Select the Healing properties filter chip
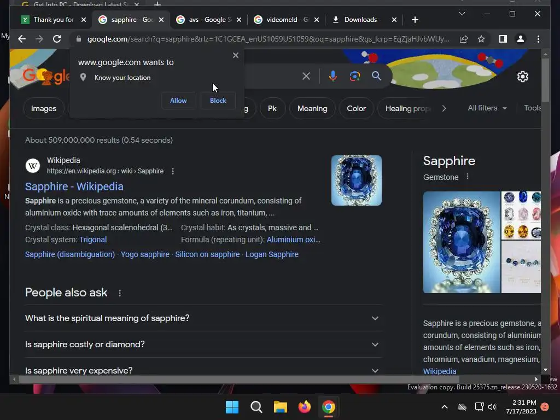This screenshot has height=420, width=560. (x=407, y=109)
